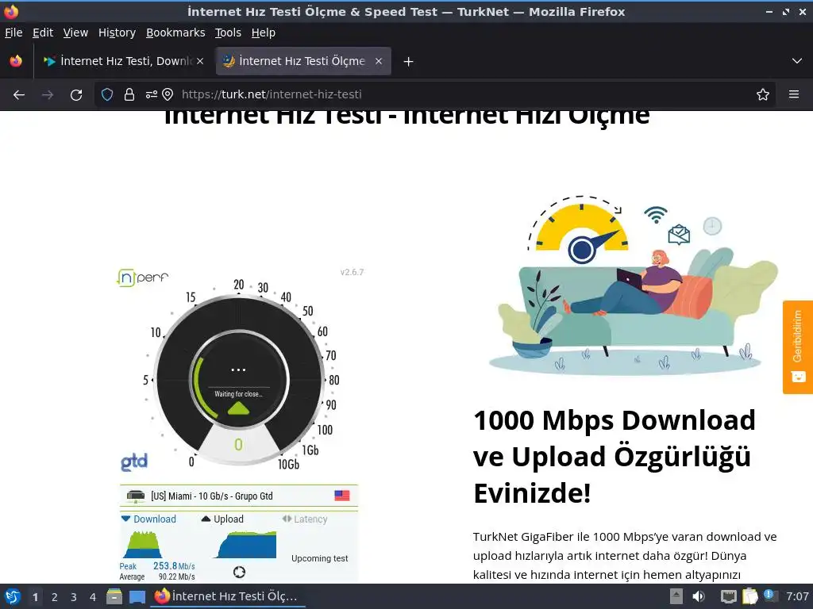The height and width of the screenshot is (609, 813).
Task: Open the Edit menu
Action: pos(43,33)
